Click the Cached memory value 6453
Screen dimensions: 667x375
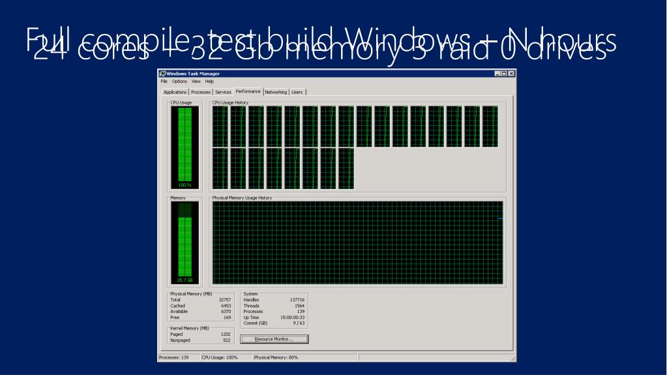[x=226, y=306]
